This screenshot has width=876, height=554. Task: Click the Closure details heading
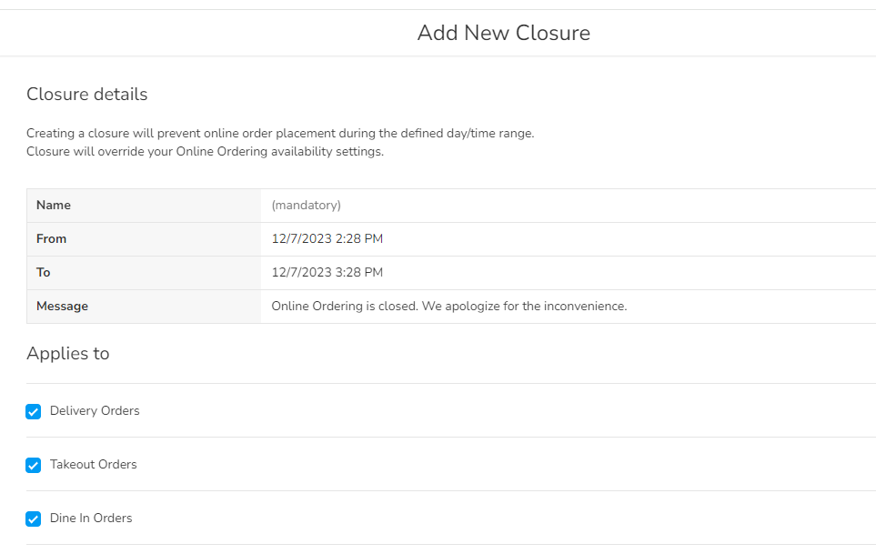coord(86,95)
